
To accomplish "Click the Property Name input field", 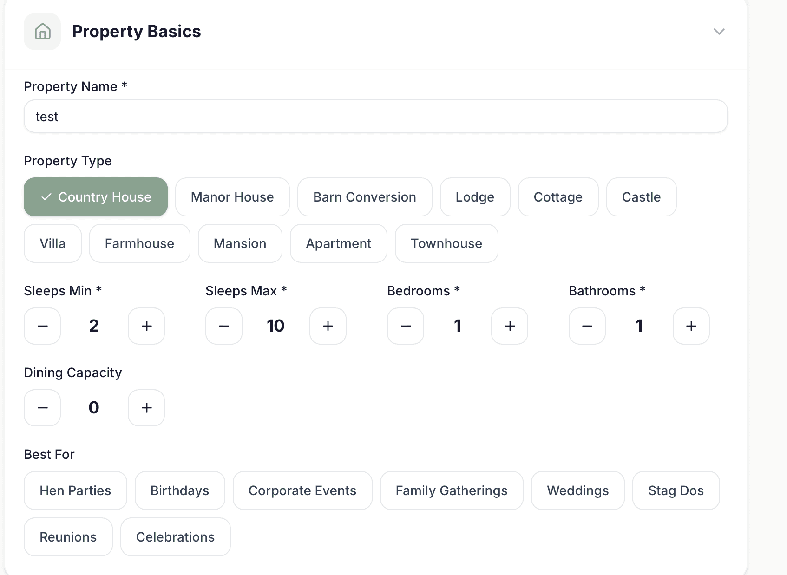I will pyautogui.click(x=375, y=117).
